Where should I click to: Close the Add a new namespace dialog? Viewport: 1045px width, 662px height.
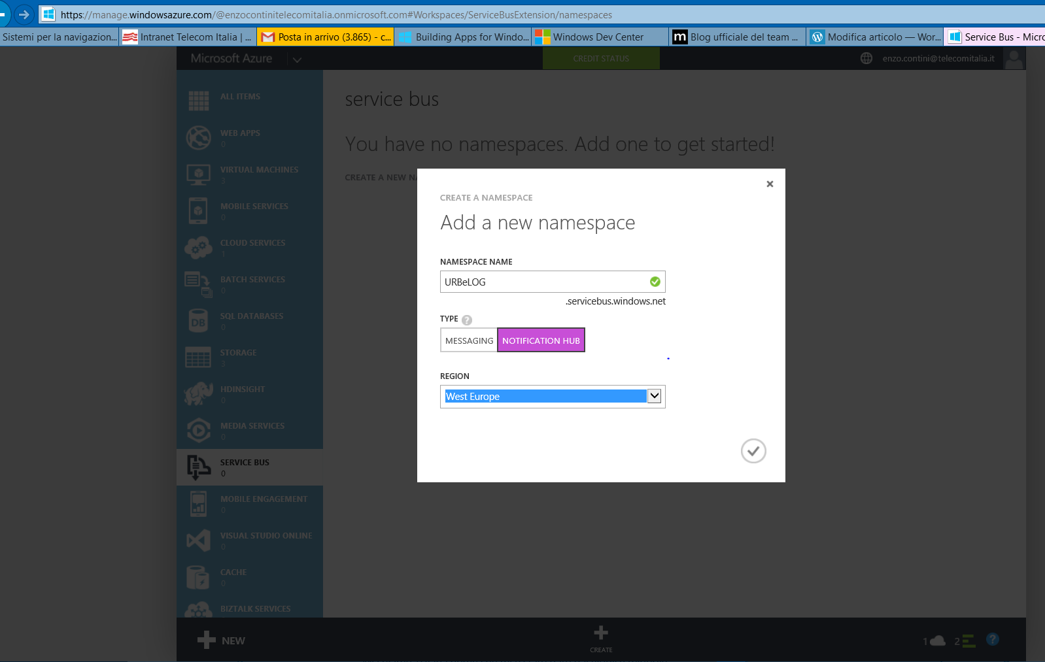click(x=770, y=184)
